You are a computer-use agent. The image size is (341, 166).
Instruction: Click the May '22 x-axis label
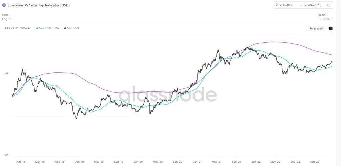coord(275,162)
